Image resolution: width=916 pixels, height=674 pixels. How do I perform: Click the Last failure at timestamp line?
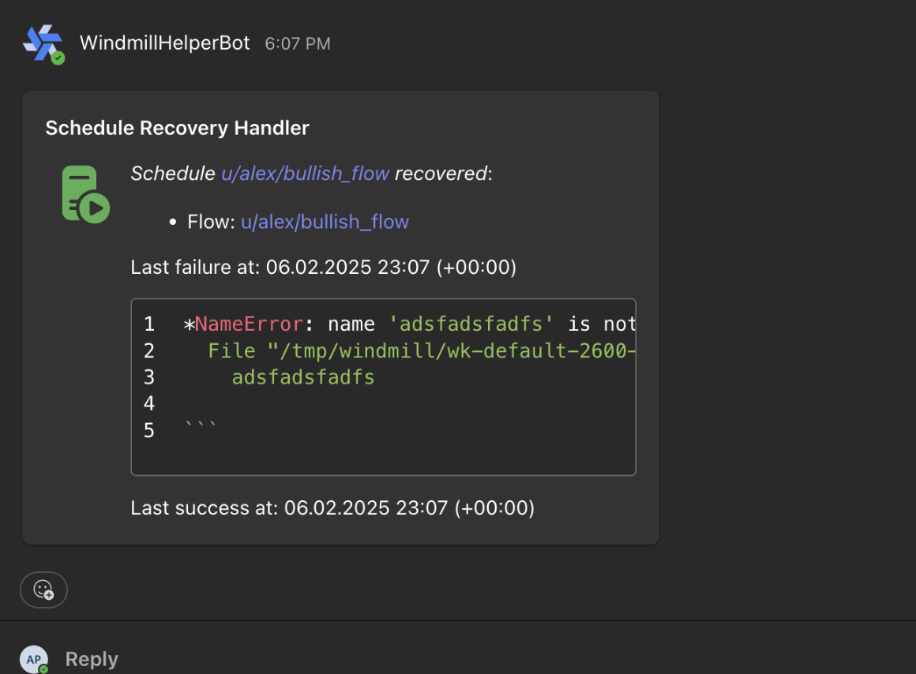[323, 268]
